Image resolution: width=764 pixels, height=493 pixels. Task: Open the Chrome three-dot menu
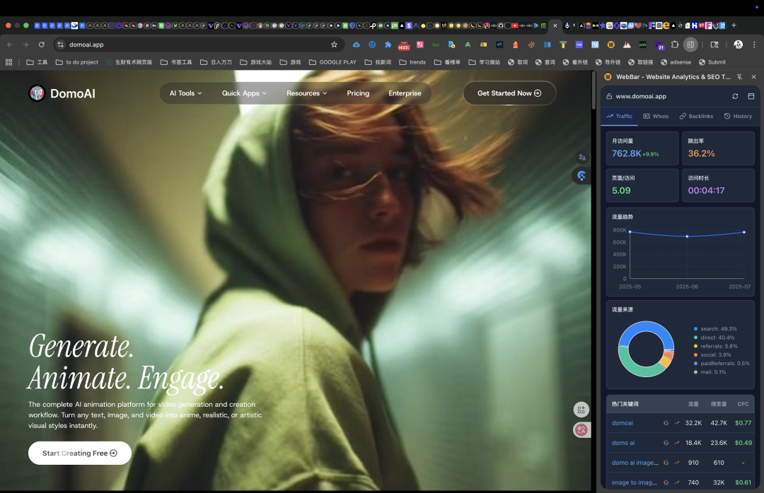[754, 44]
